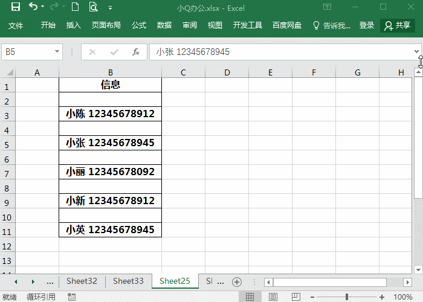
Task: Open the 页面布局 ribbon tab
Action: (106, 25)
